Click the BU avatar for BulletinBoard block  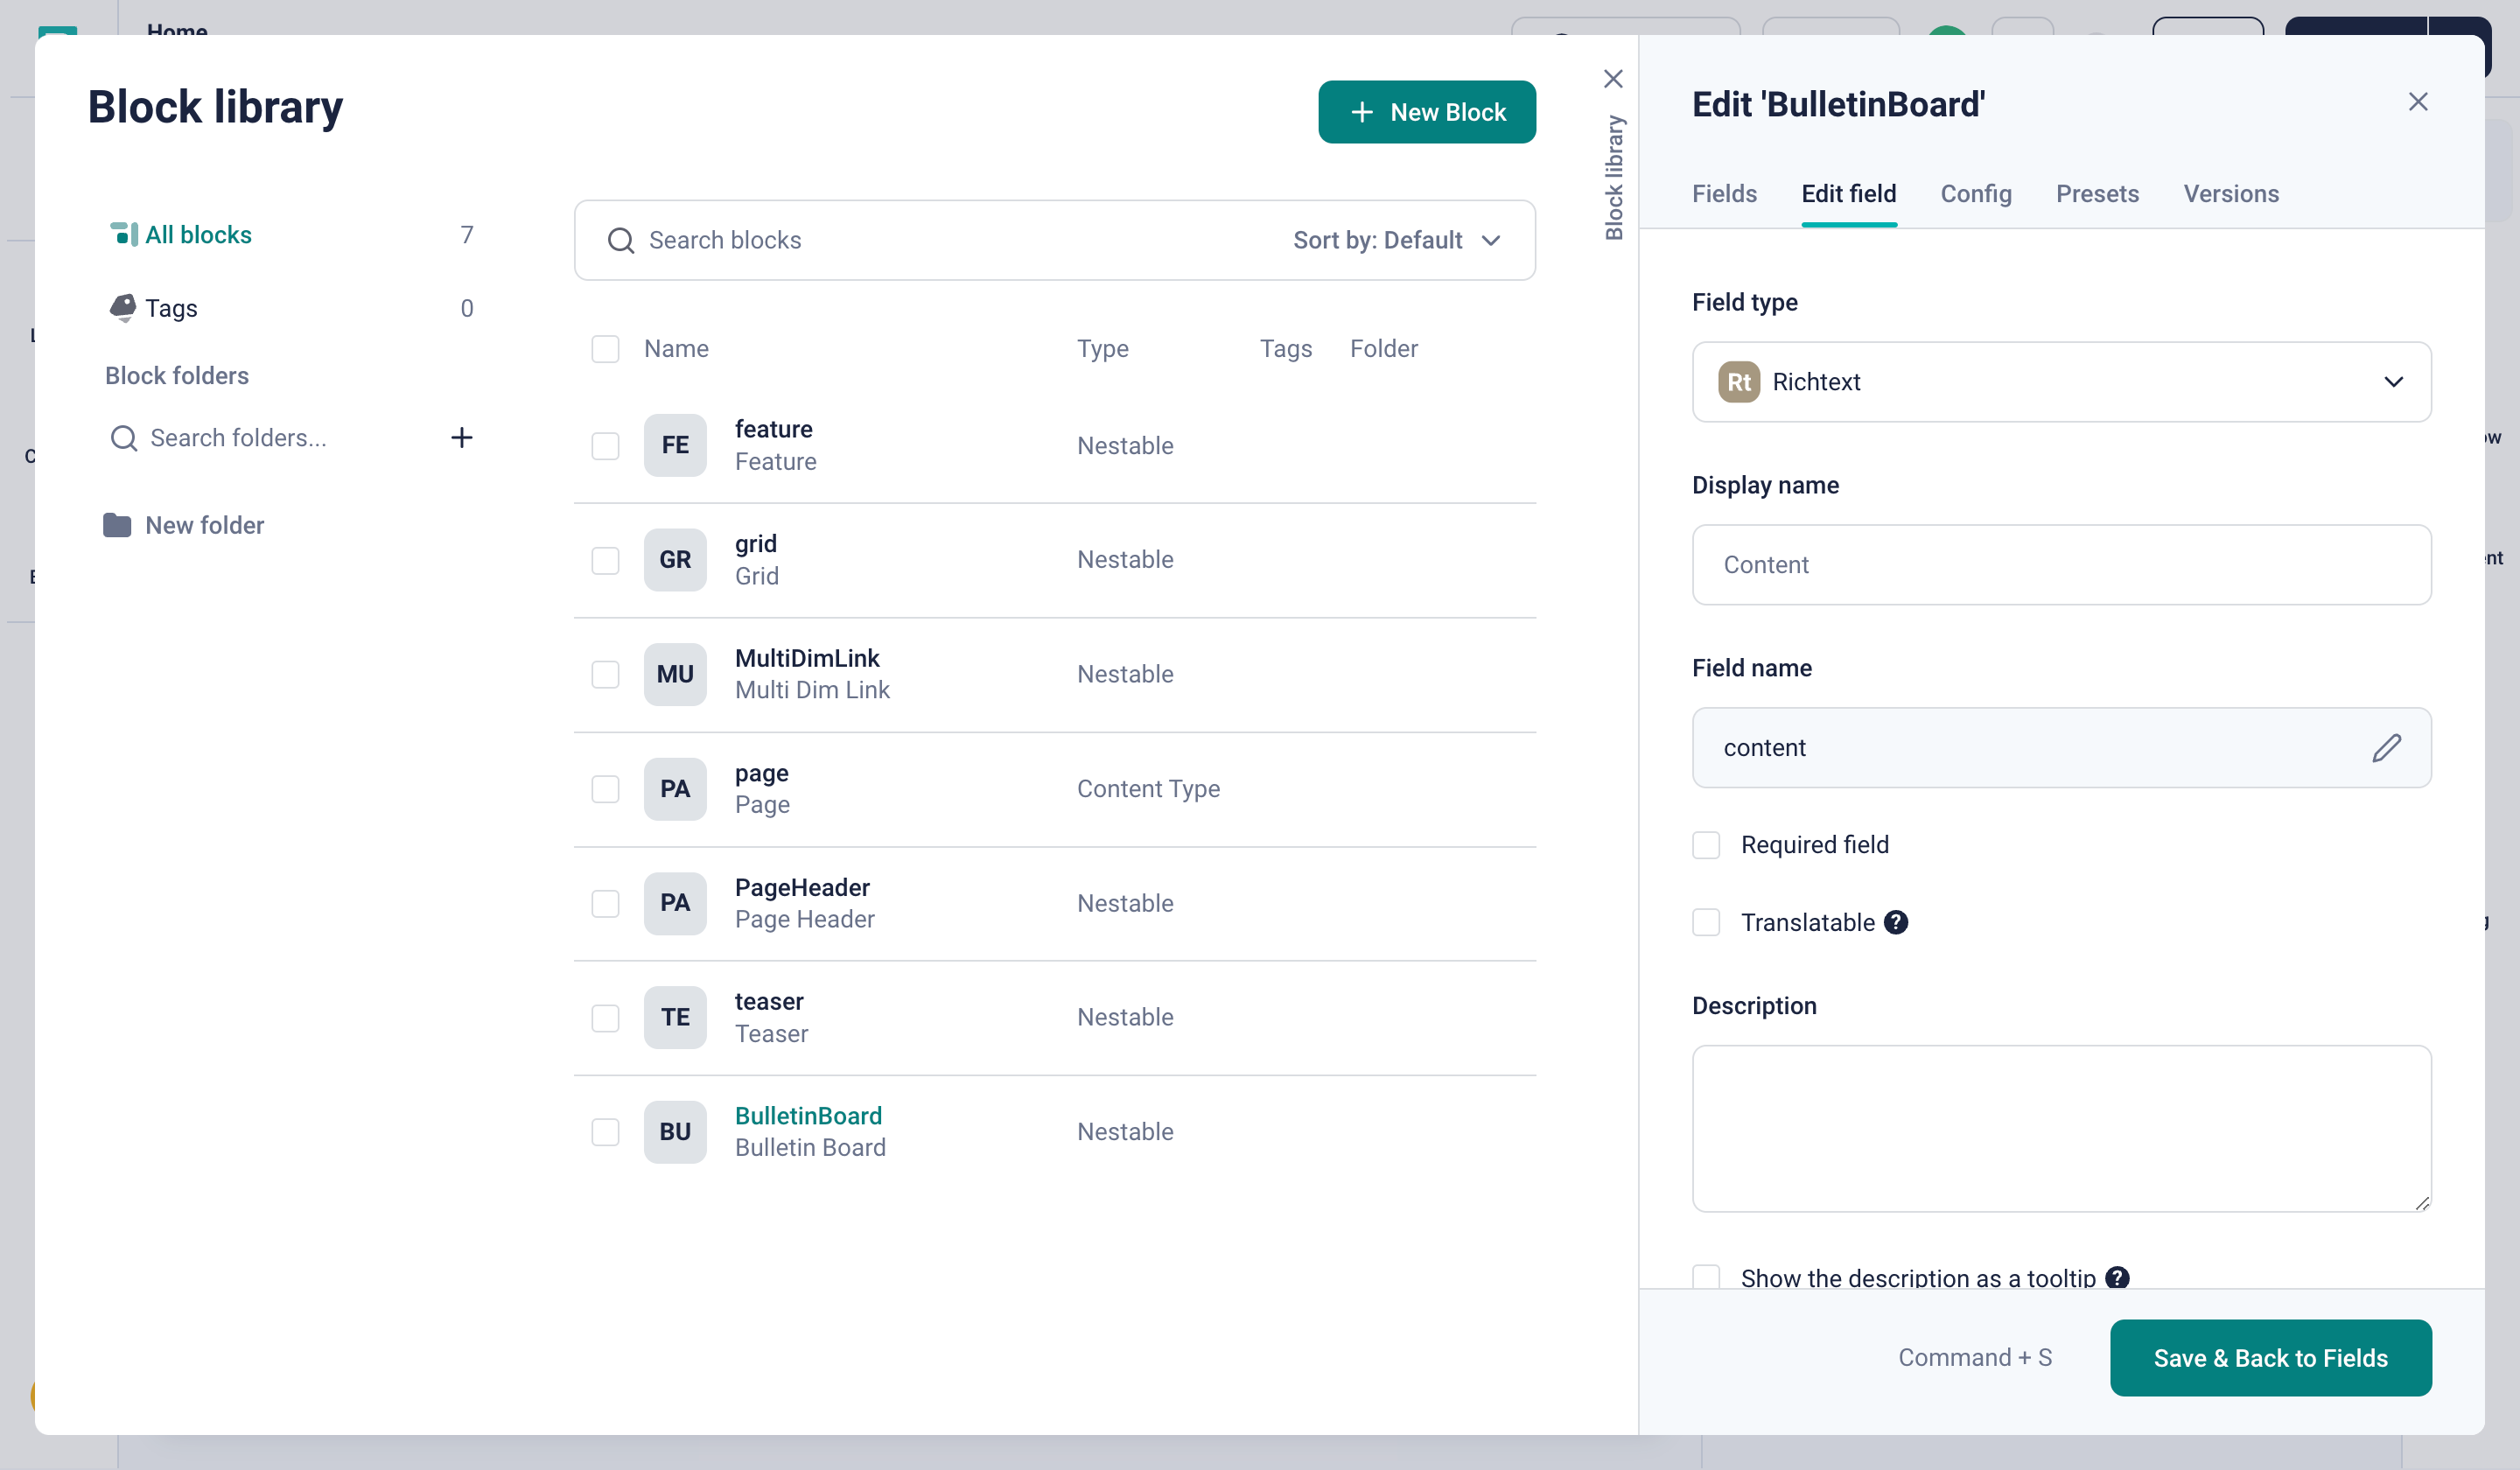click(x=675, y=1132)
